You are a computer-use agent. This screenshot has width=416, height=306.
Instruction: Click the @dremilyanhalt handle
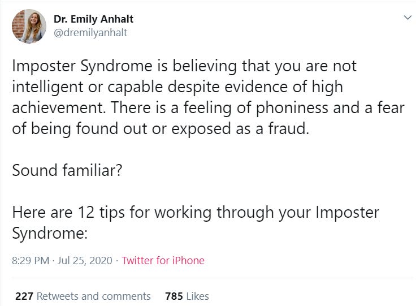(x=90, y=33)
